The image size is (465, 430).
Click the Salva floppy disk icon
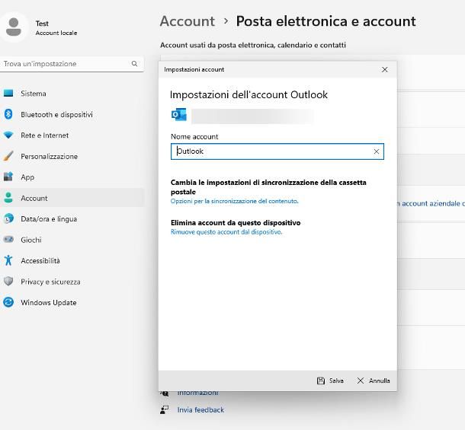coord(321,381)
